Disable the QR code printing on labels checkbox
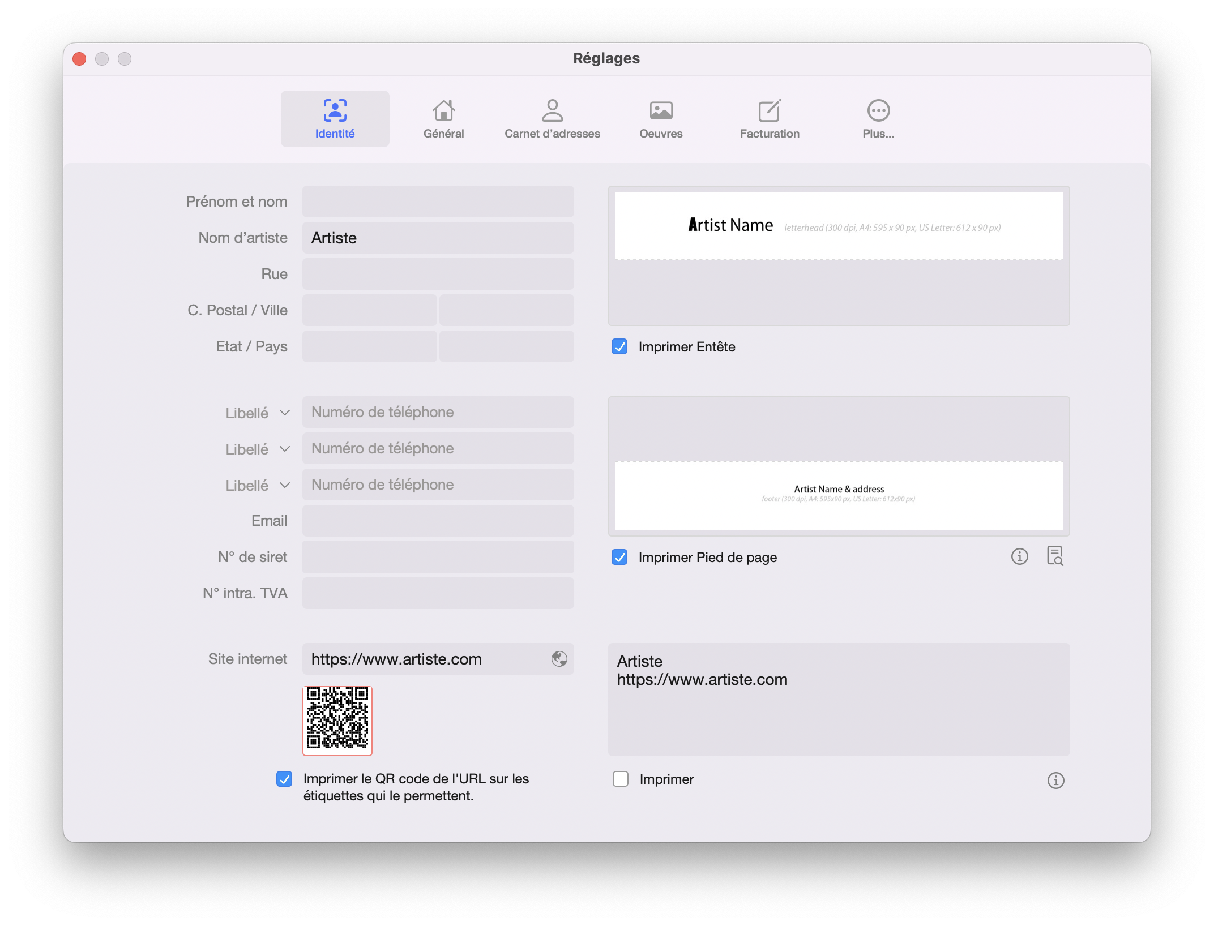 (284, 779)
